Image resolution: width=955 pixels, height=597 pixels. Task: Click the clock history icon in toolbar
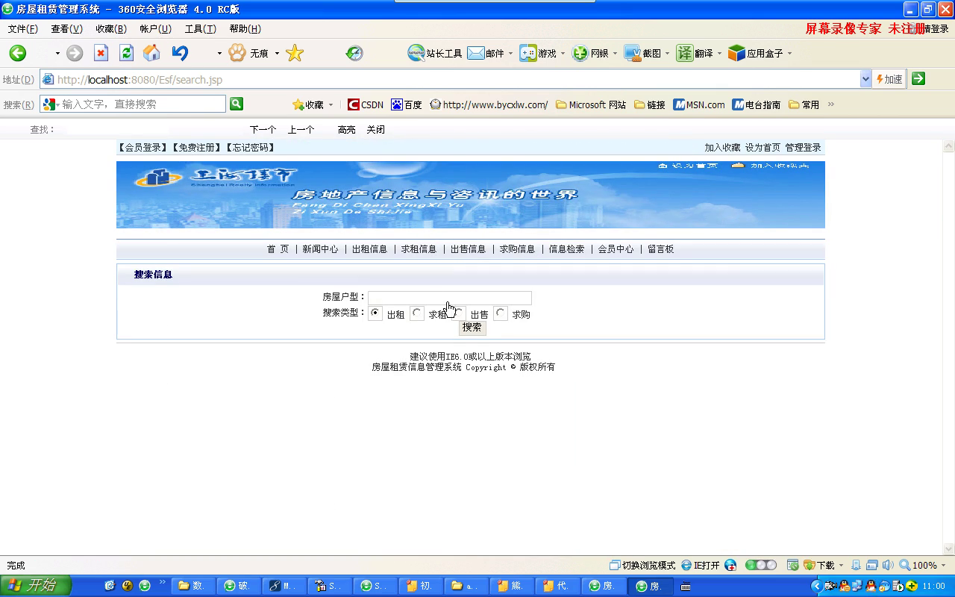coord(354,53)
